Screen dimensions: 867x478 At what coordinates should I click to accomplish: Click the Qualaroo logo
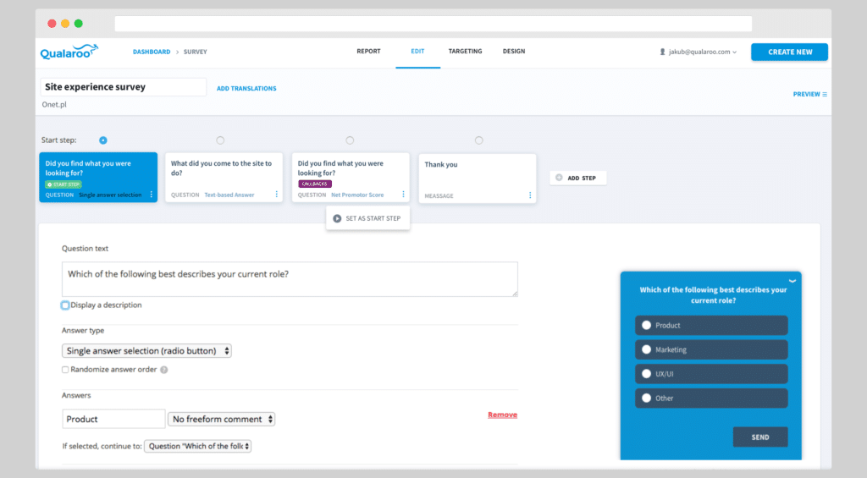(x=69, y=52)
